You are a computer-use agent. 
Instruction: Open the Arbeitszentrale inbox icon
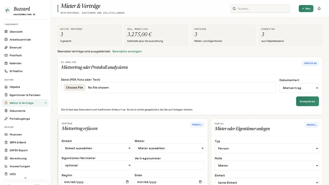(x=6, y=39)
